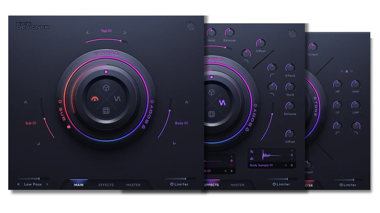Viewport: 380px width, 213px height.
Task: Switch to the EFFECTS tab
Action: pyautogui.click(x=106, y=185)
